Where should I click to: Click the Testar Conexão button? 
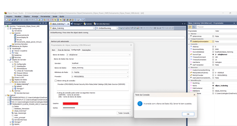[124, 113]
